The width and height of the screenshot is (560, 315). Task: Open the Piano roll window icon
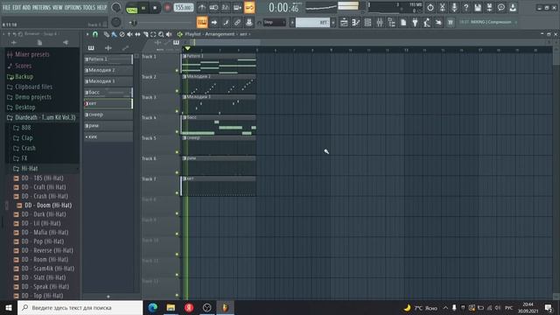(356, 23)
